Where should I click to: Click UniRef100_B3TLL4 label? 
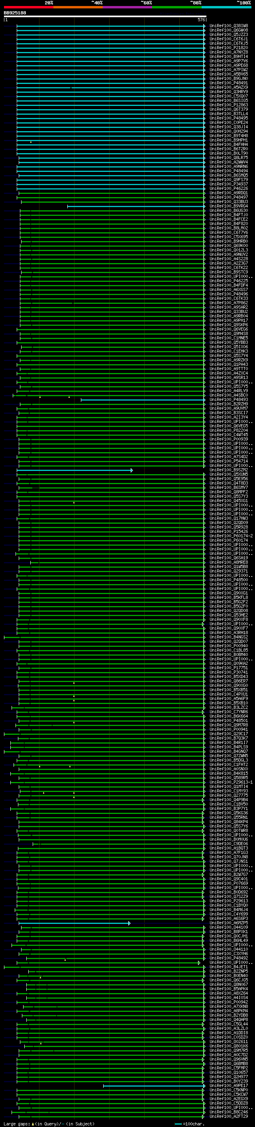(228, 114)
